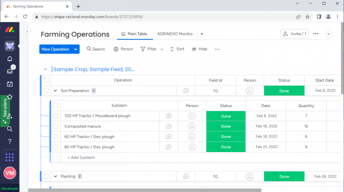344x192 pixels.
Task: Add a new board view
Action: click(x=202, y=34)
